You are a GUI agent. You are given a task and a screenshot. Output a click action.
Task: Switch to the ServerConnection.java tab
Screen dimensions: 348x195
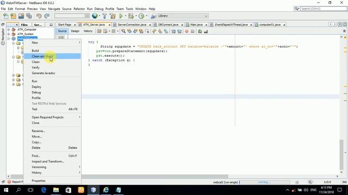132,24
